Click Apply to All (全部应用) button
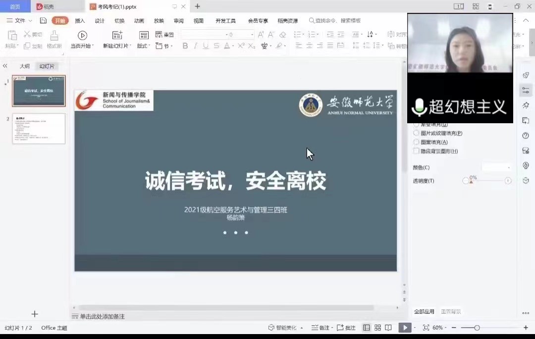535x339 pixels. click(424, 312)
